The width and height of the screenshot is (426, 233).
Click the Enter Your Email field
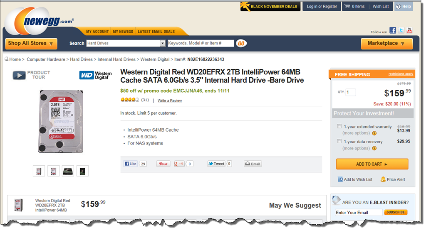tap(359, 213)
